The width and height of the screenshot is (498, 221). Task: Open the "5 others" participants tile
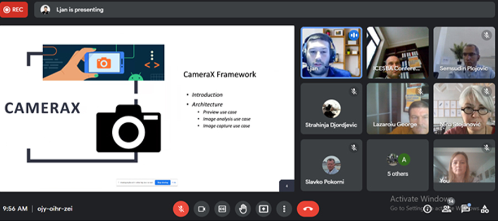[x=397, y=165]
